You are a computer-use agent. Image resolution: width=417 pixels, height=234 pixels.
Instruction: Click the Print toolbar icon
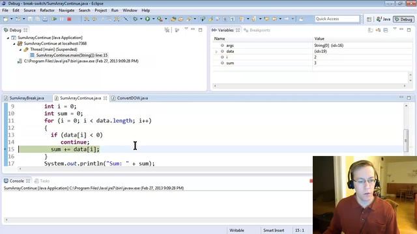45,19
